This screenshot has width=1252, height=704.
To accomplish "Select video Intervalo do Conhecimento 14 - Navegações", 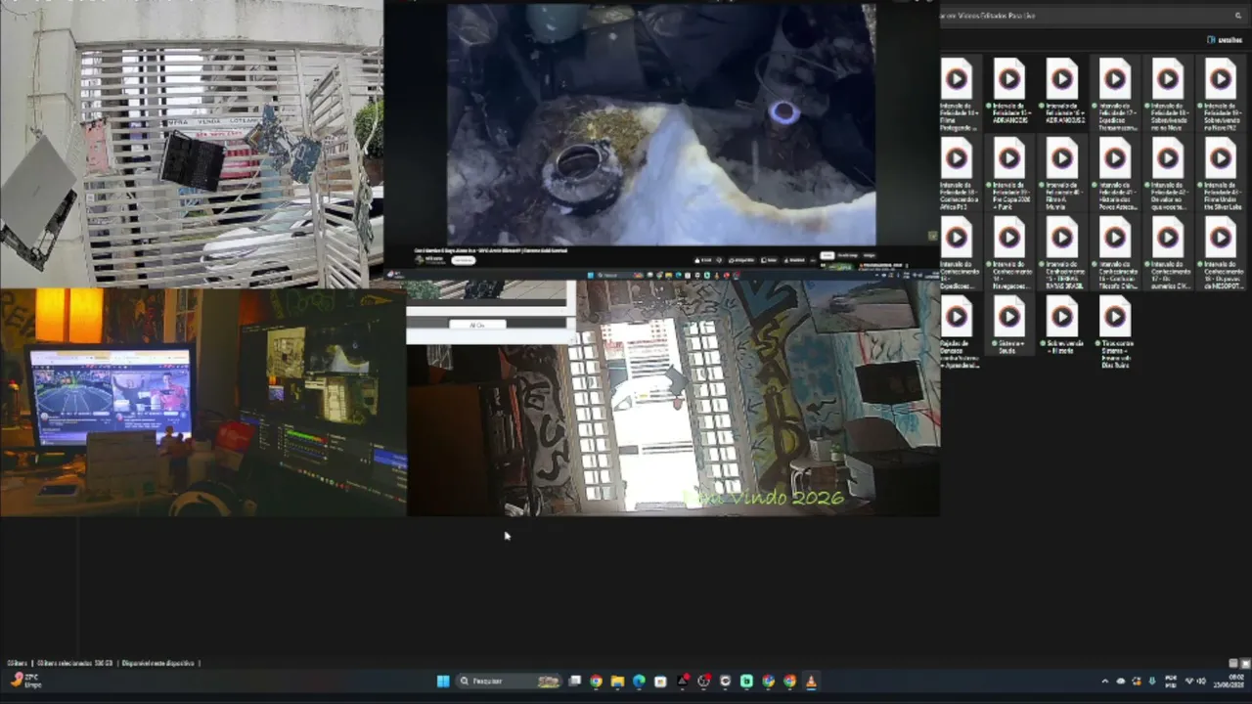I will pos(1009,253).
